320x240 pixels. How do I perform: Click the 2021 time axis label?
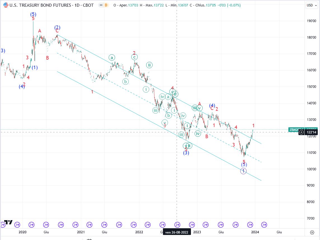click(81, 232)
